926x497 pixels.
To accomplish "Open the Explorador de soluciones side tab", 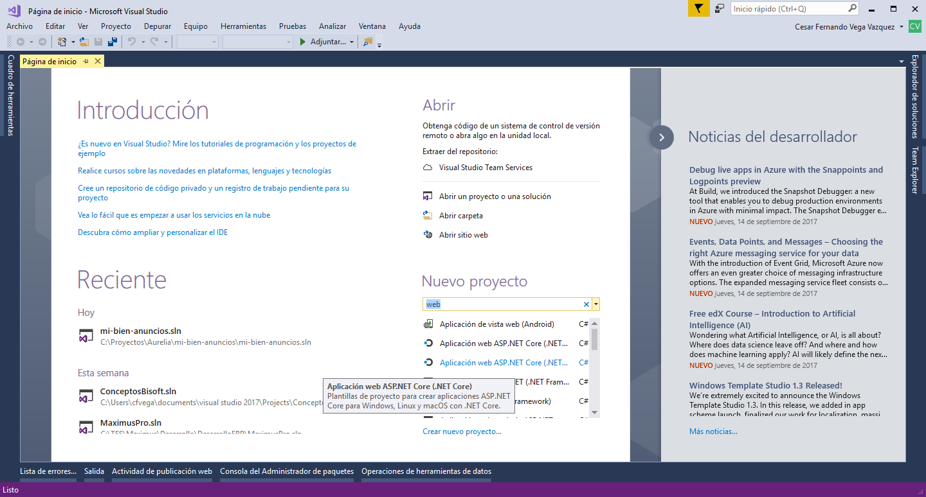I will click(914, 97).
